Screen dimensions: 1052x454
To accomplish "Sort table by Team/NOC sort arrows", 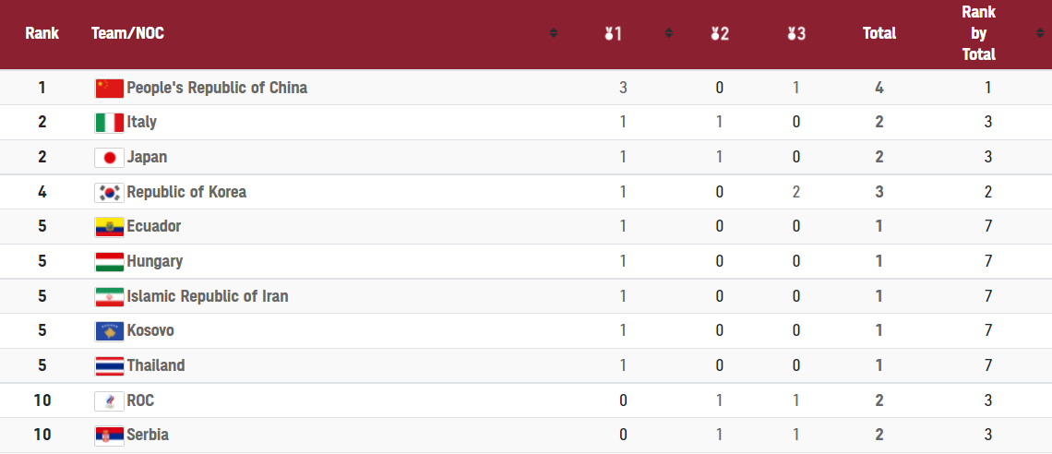I will click(x=554, y=33).
